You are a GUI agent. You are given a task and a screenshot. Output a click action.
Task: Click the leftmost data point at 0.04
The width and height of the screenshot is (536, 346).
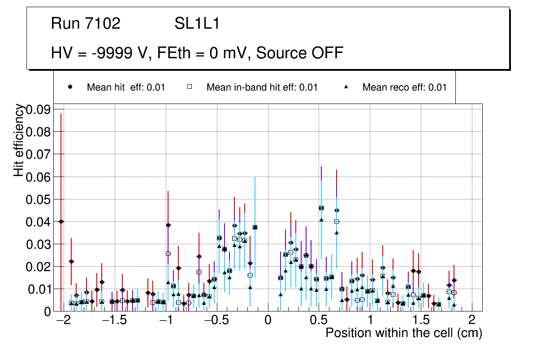[61, 221]
